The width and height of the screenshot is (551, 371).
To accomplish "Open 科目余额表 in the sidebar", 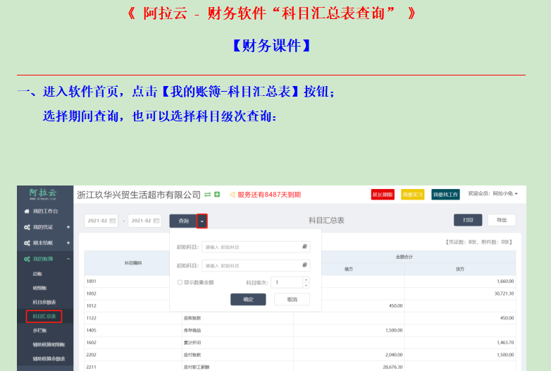I will (44, 303).
